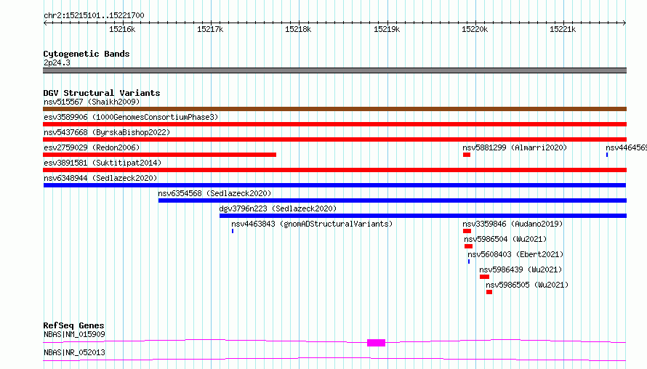The image size is (647, 369).
Task: Click the small nsv5881299 (Almarri2020) red marker
Action: click(467, 155)
